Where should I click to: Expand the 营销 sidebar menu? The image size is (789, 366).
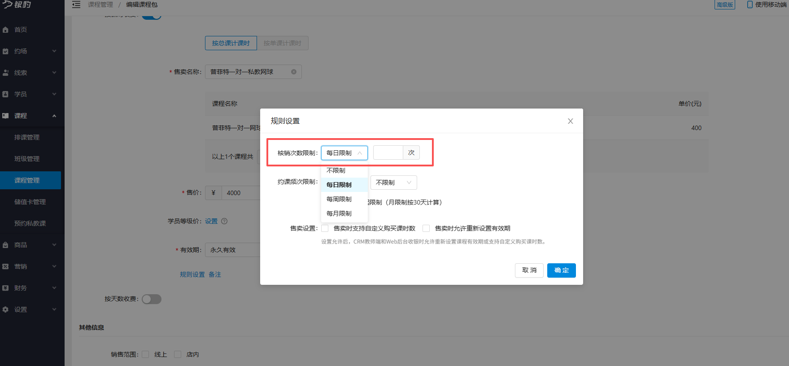click(x=54, y=266)
